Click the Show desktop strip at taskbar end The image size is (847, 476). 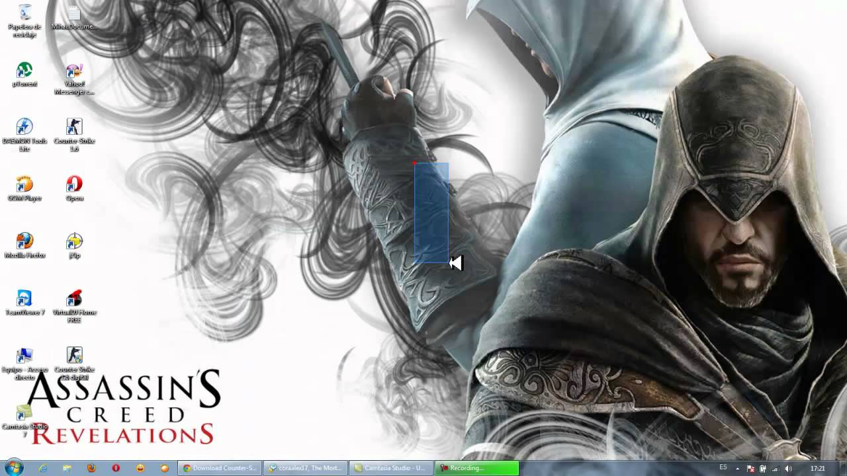click(x=842, y=468)
